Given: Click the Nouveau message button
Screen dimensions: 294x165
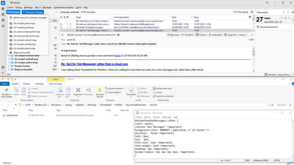Looking at the screenshot, I should (33, 12).
